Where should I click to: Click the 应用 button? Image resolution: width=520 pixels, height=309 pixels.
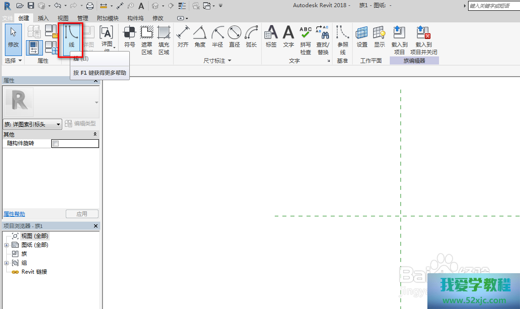pyautogui.click(x=81, y=214)
